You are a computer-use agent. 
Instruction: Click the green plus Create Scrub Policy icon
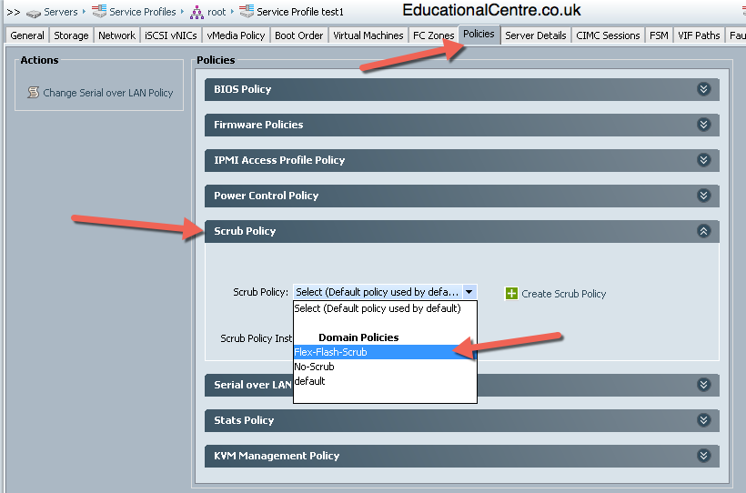tap(511, 294)
